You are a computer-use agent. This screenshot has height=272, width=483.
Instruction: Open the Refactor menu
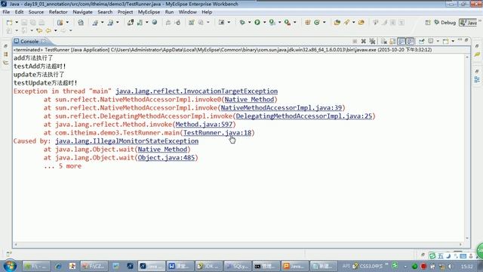point(58,12)
